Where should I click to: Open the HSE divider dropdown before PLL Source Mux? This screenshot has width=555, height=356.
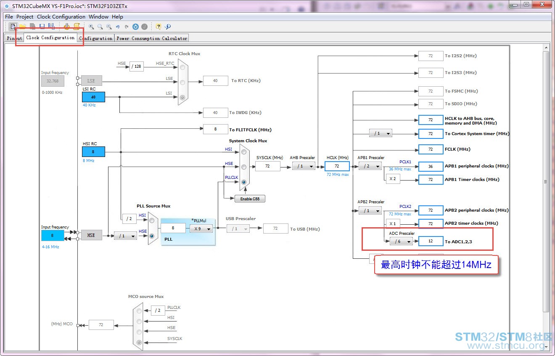pos(125,236)
